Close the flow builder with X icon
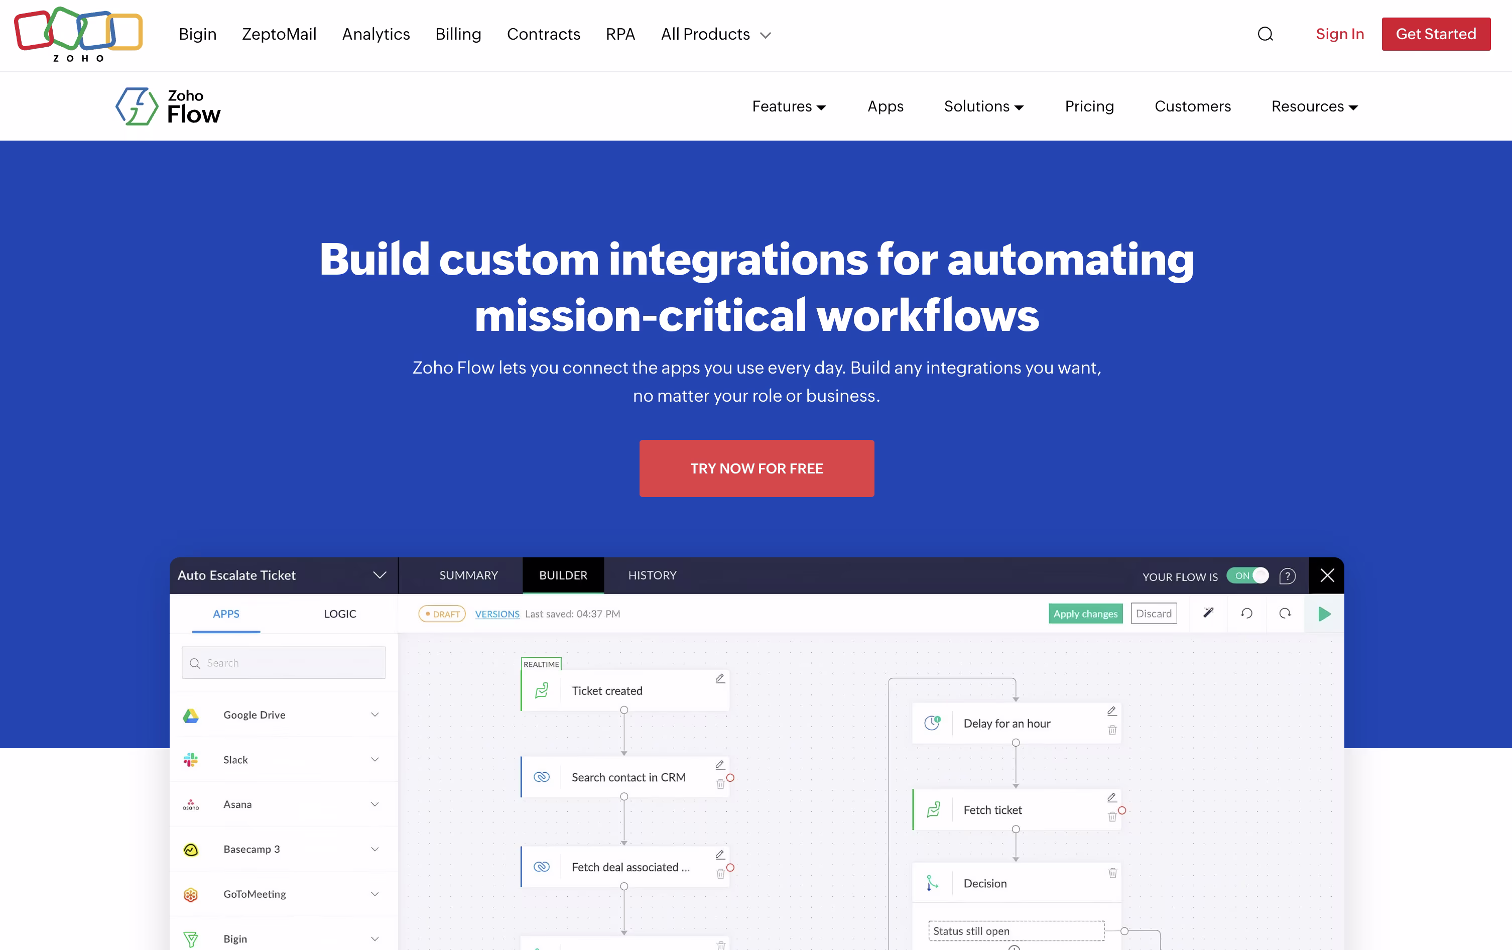 1327,575
